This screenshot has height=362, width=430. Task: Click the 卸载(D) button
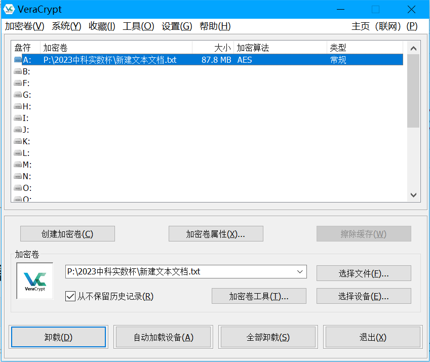[x=58, y=337]
